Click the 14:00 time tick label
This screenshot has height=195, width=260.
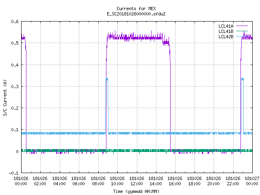[x=156, y=184]
